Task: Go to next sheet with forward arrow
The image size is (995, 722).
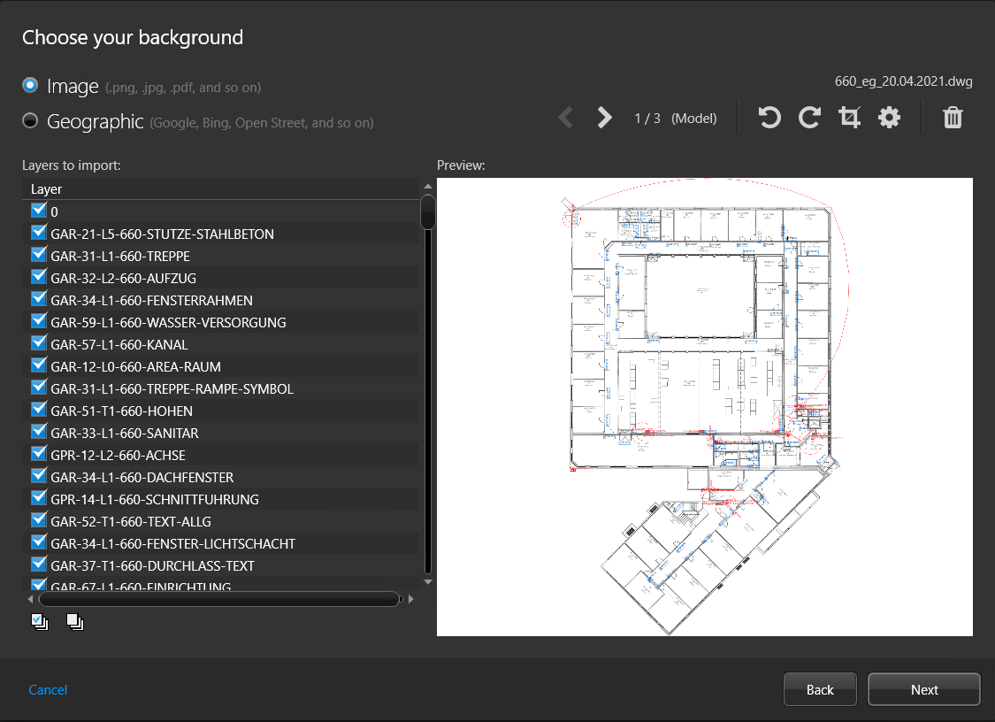Action: (x=603, y=117)
